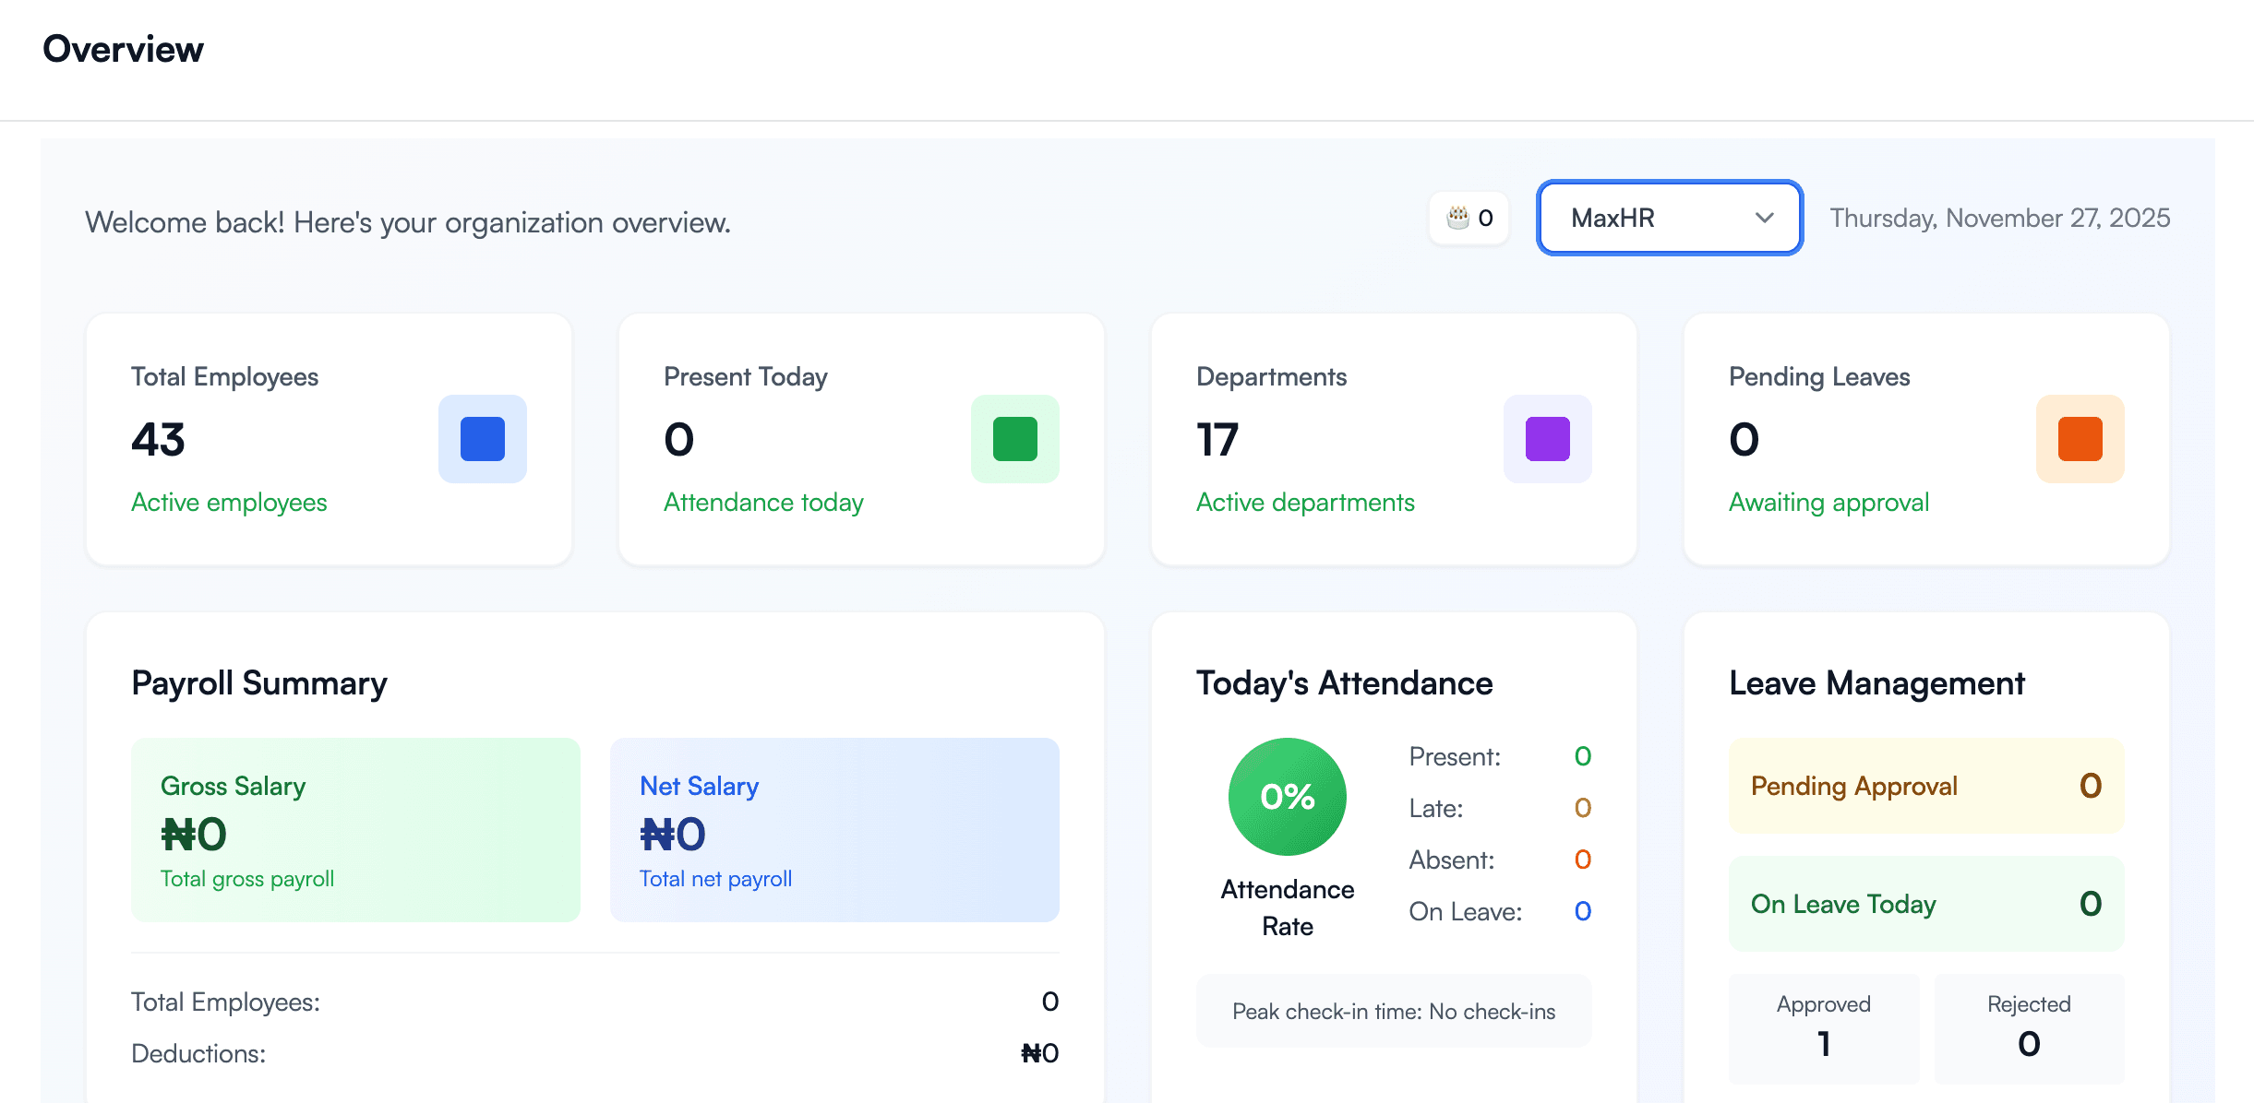Click the Approved leaves tile

(1824, 1027)
